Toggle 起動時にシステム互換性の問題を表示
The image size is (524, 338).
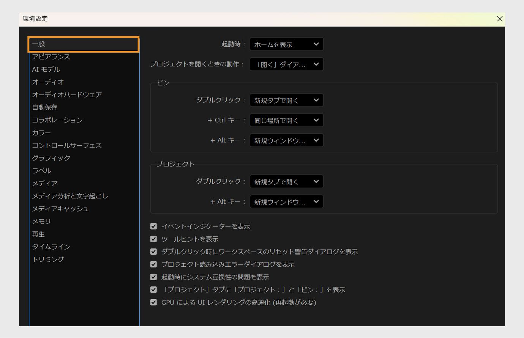pos(153,277)
